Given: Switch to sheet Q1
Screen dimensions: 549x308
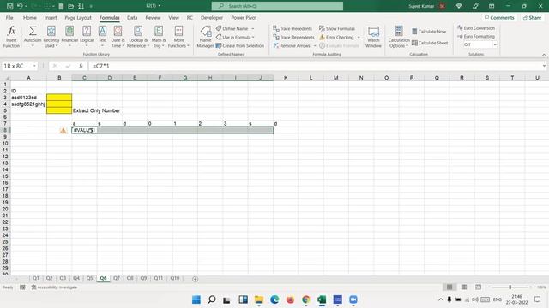Looking at the screenshot, I should 36,278.
